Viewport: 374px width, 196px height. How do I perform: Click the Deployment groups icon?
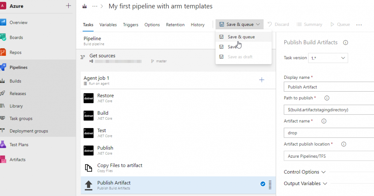tap(3, 130)
